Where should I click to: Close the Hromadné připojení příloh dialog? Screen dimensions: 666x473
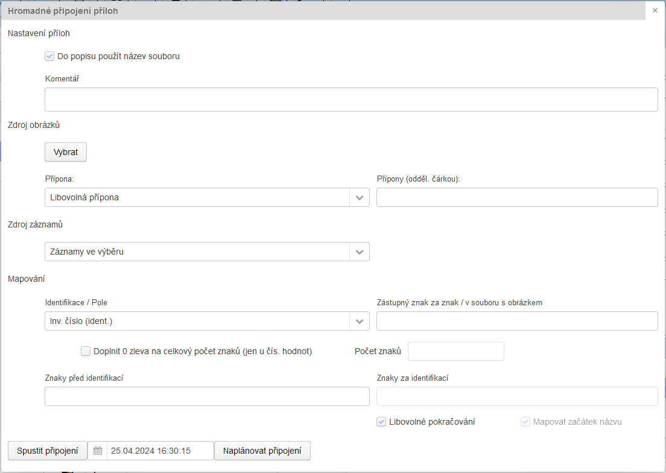click(655, 10)
